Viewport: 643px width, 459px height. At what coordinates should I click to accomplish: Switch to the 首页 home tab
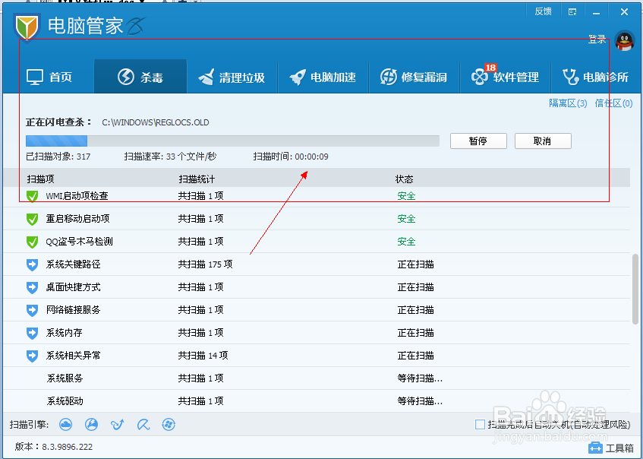(53, 76)
